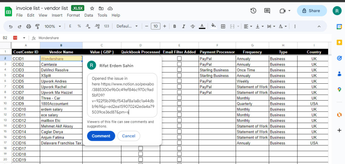Click inside the comment text box

coord(122,95)
